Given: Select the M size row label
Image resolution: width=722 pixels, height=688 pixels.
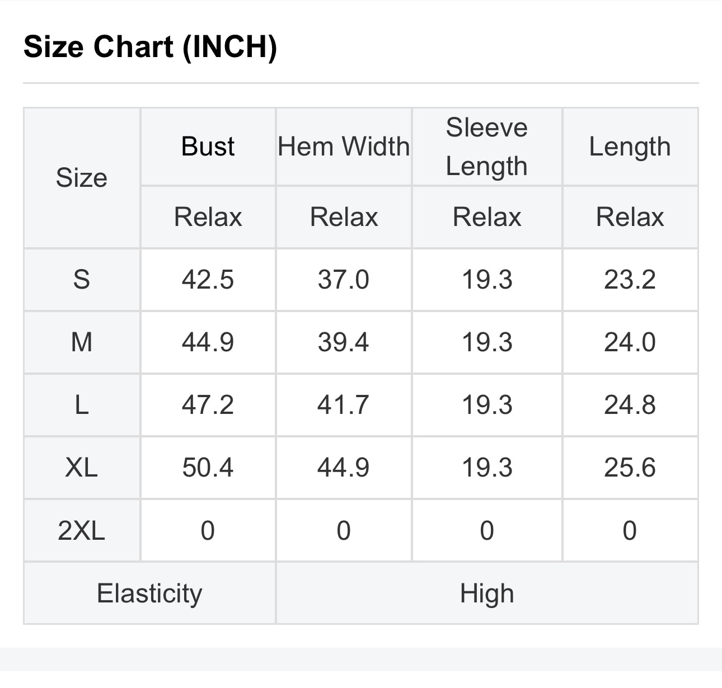Looking at the screenshot, I should 82,342.
